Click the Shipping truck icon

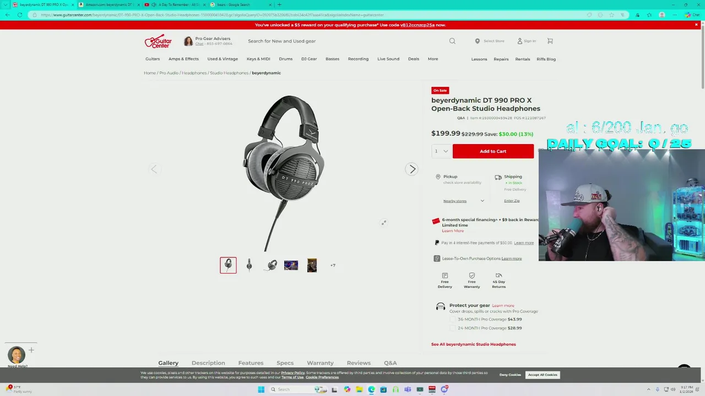498,177
